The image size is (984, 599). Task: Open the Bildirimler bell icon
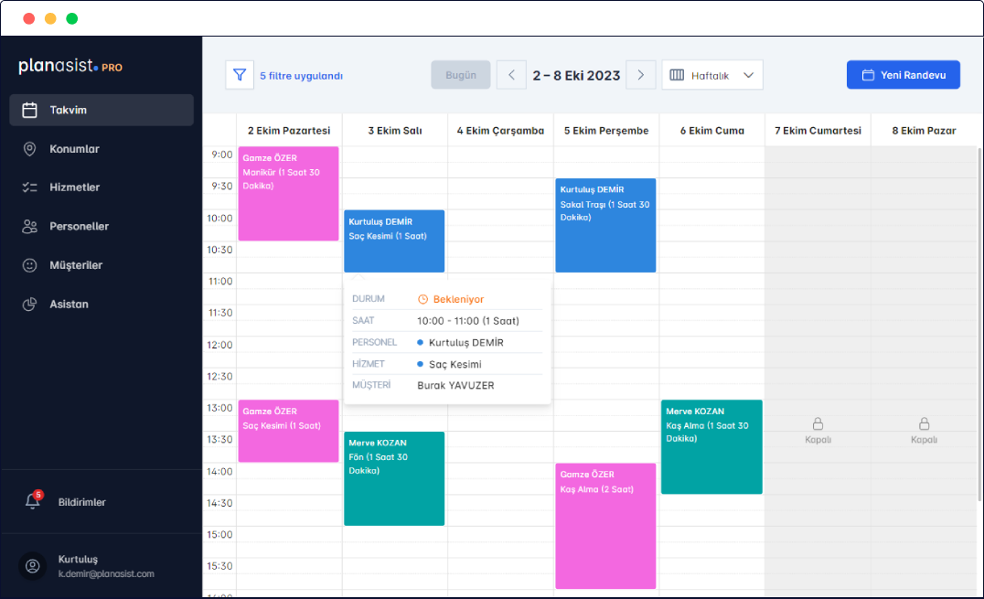point(33,501)
